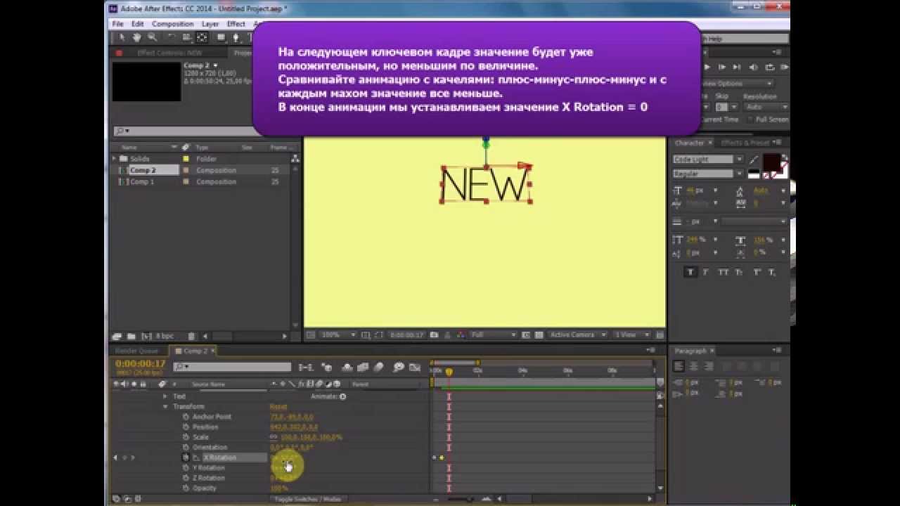Open 1 View layout dropdown
The width and height of the screenshot is (900, 506).
pos(633,335)
